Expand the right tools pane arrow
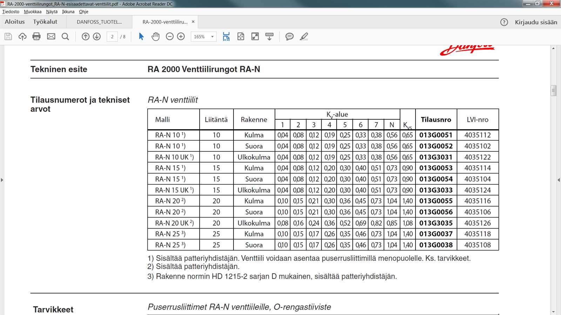Image resolution: width=561 pixels, height=315 pixels. (x=559, y=180)
